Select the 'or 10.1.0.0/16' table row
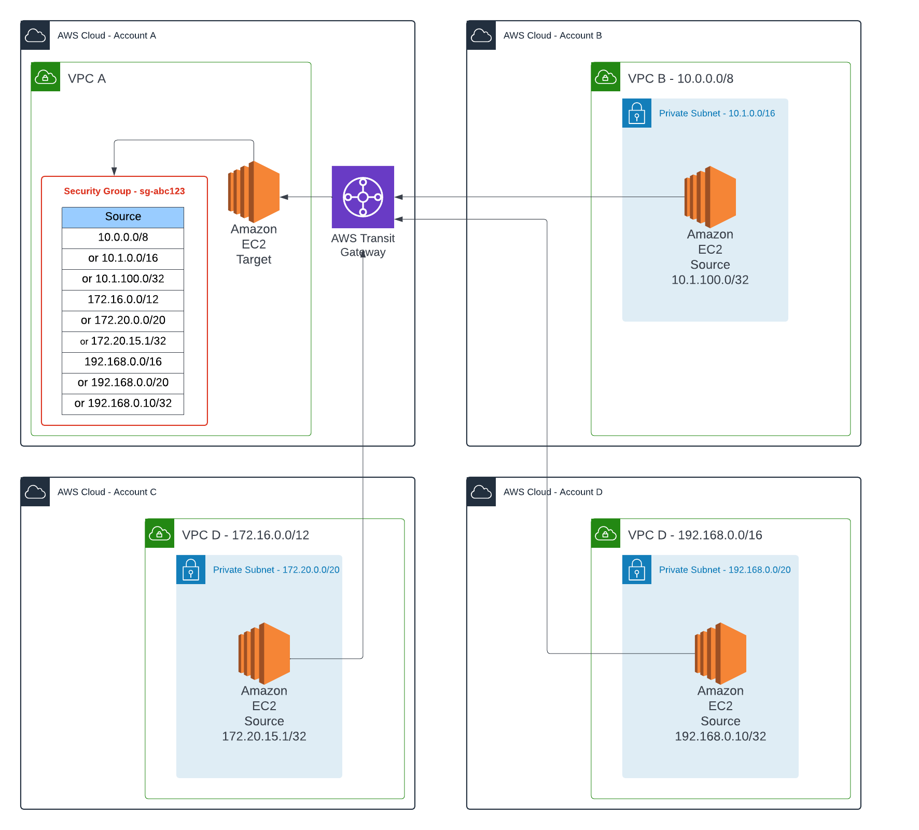 123,259
